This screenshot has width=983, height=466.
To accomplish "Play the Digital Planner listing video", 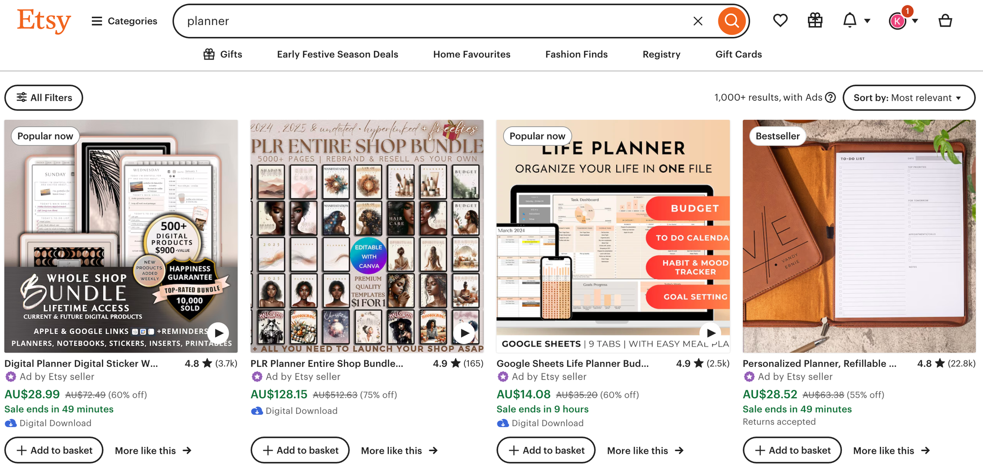I will 218,333.
